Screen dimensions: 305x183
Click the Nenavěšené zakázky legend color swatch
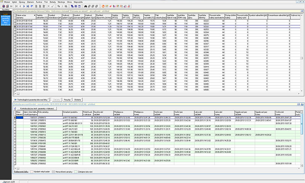(x=53, y=172)
